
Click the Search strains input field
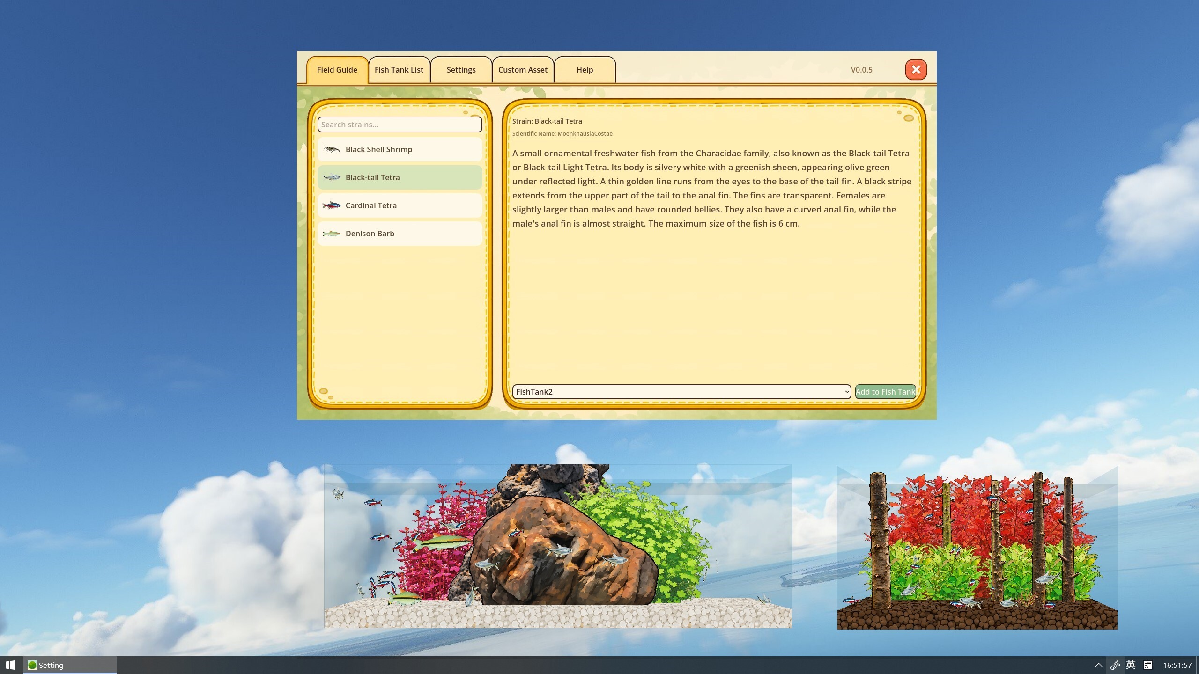[x=400, y=125]
